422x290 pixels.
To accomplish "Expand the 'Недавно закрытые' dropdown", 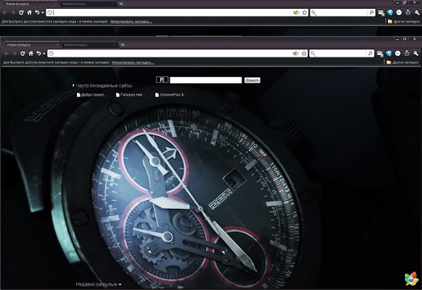I will point(99,284).
